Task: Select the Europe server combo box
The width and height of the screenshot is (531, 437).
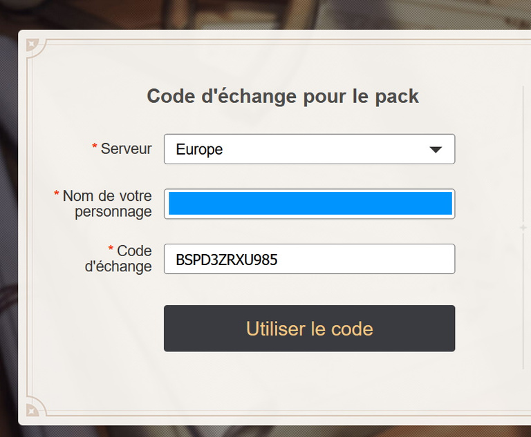Action: coord(309,149)
